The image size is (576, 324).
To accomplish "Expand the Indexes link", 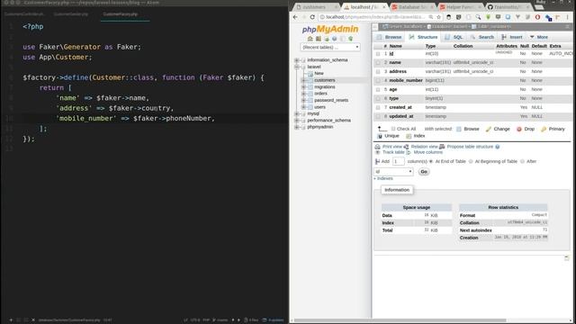I will [x=383, y=178].
